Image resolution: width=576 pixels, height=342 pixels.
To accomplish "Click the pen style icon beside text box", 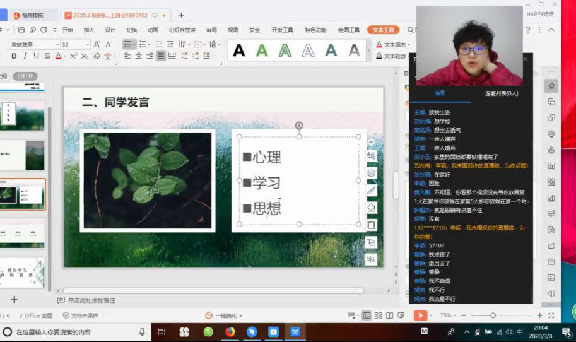I will tap(371, 190).
